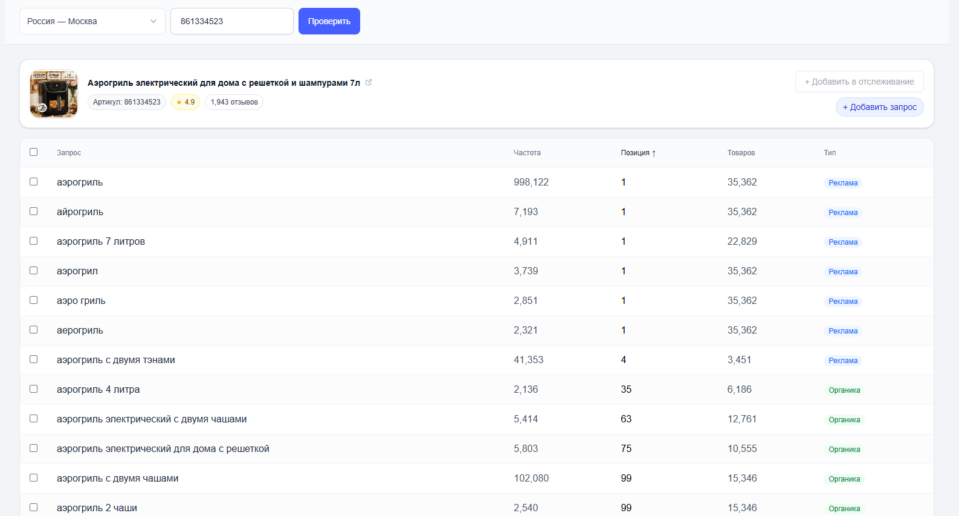Focus the article number input field
The image size is (959, 516).
(232, 21)
